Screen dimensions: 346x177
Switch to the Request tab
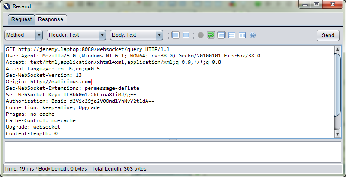[x=21, y=19]
